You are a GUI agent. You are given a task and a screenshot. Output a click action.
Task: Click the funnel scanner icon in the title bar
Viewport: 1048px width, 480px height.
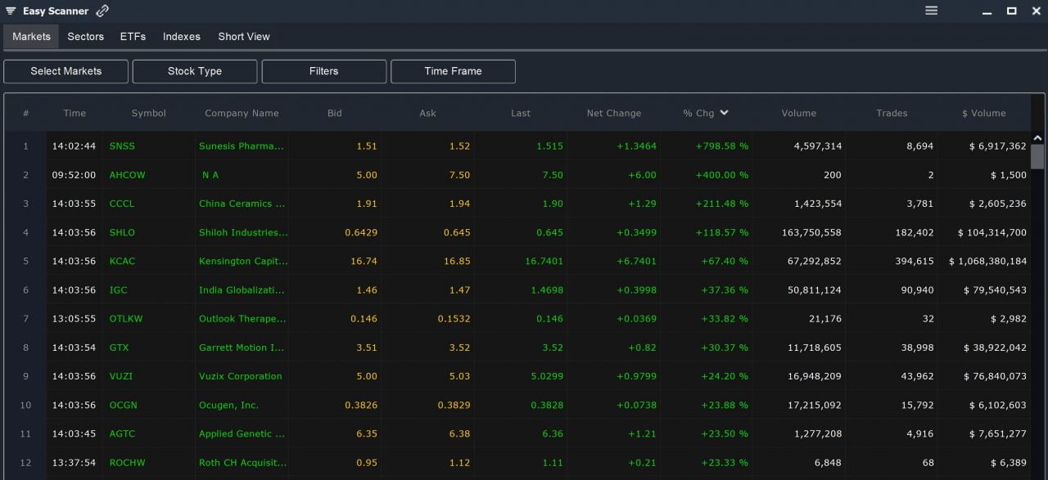(10, 11)
